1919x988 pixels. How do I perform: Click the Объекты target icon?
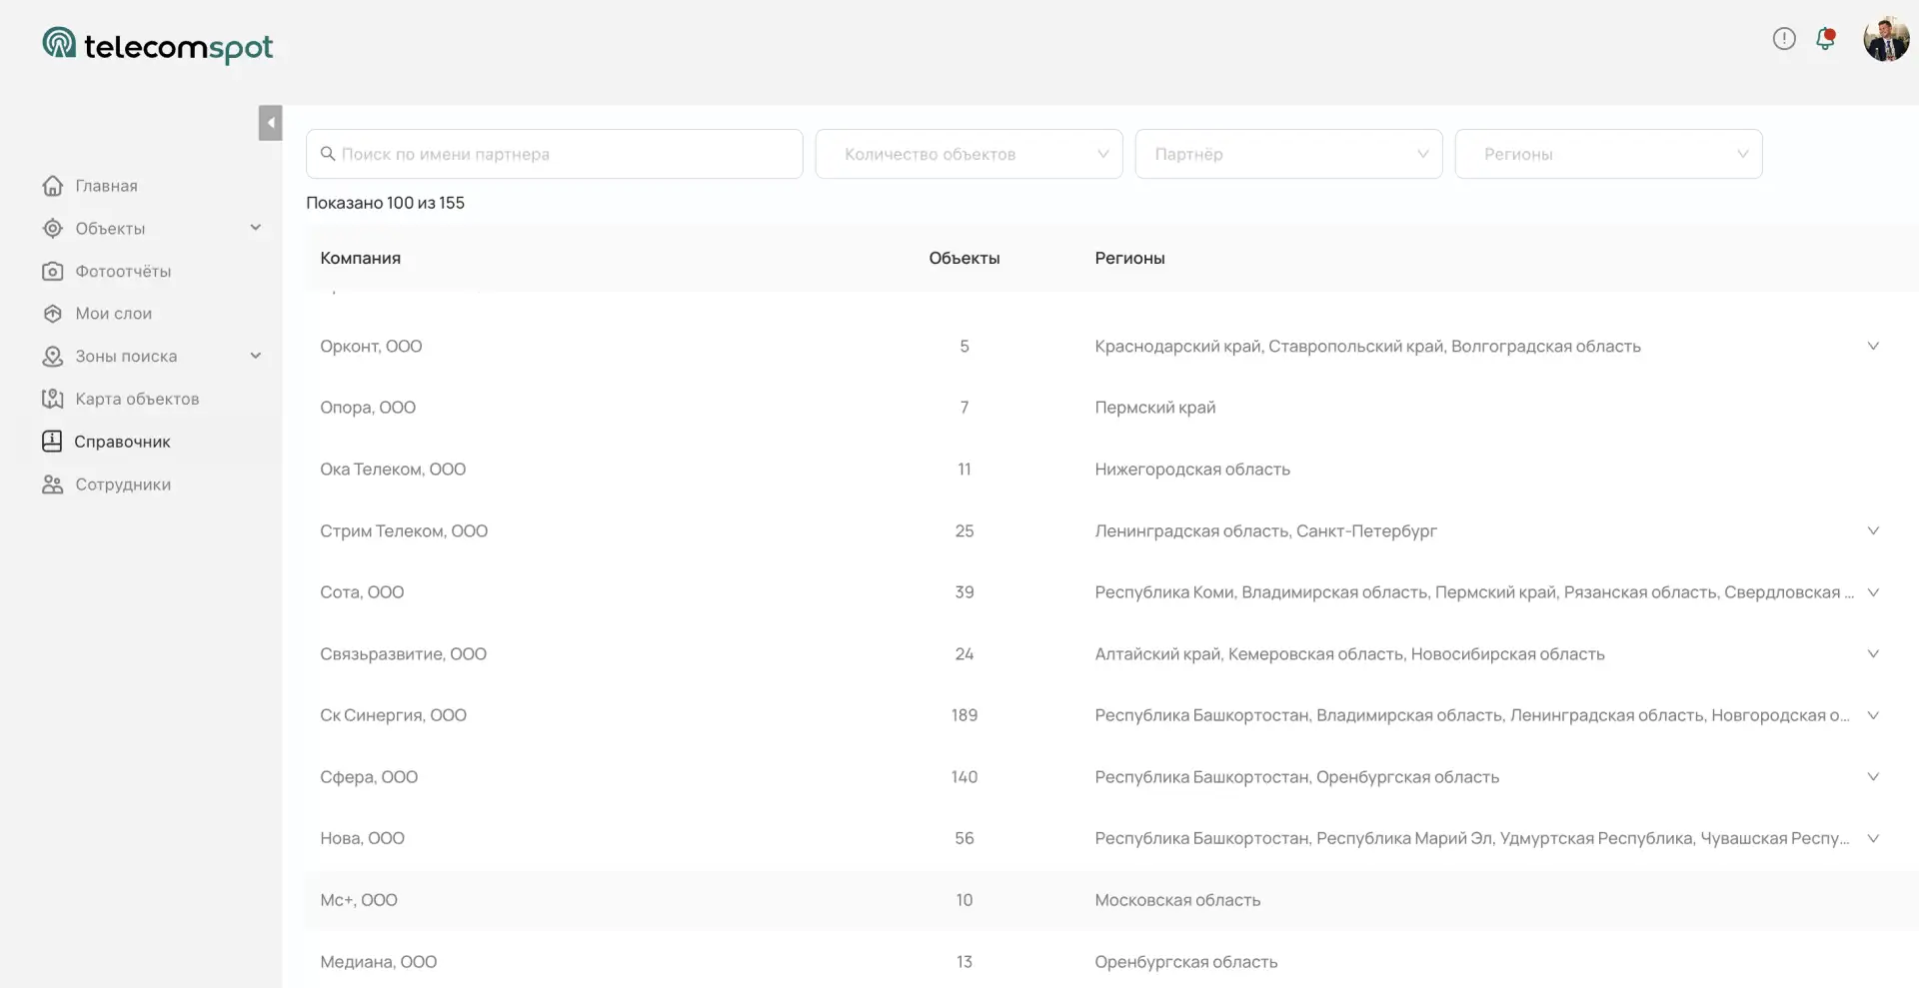(53, 229)
